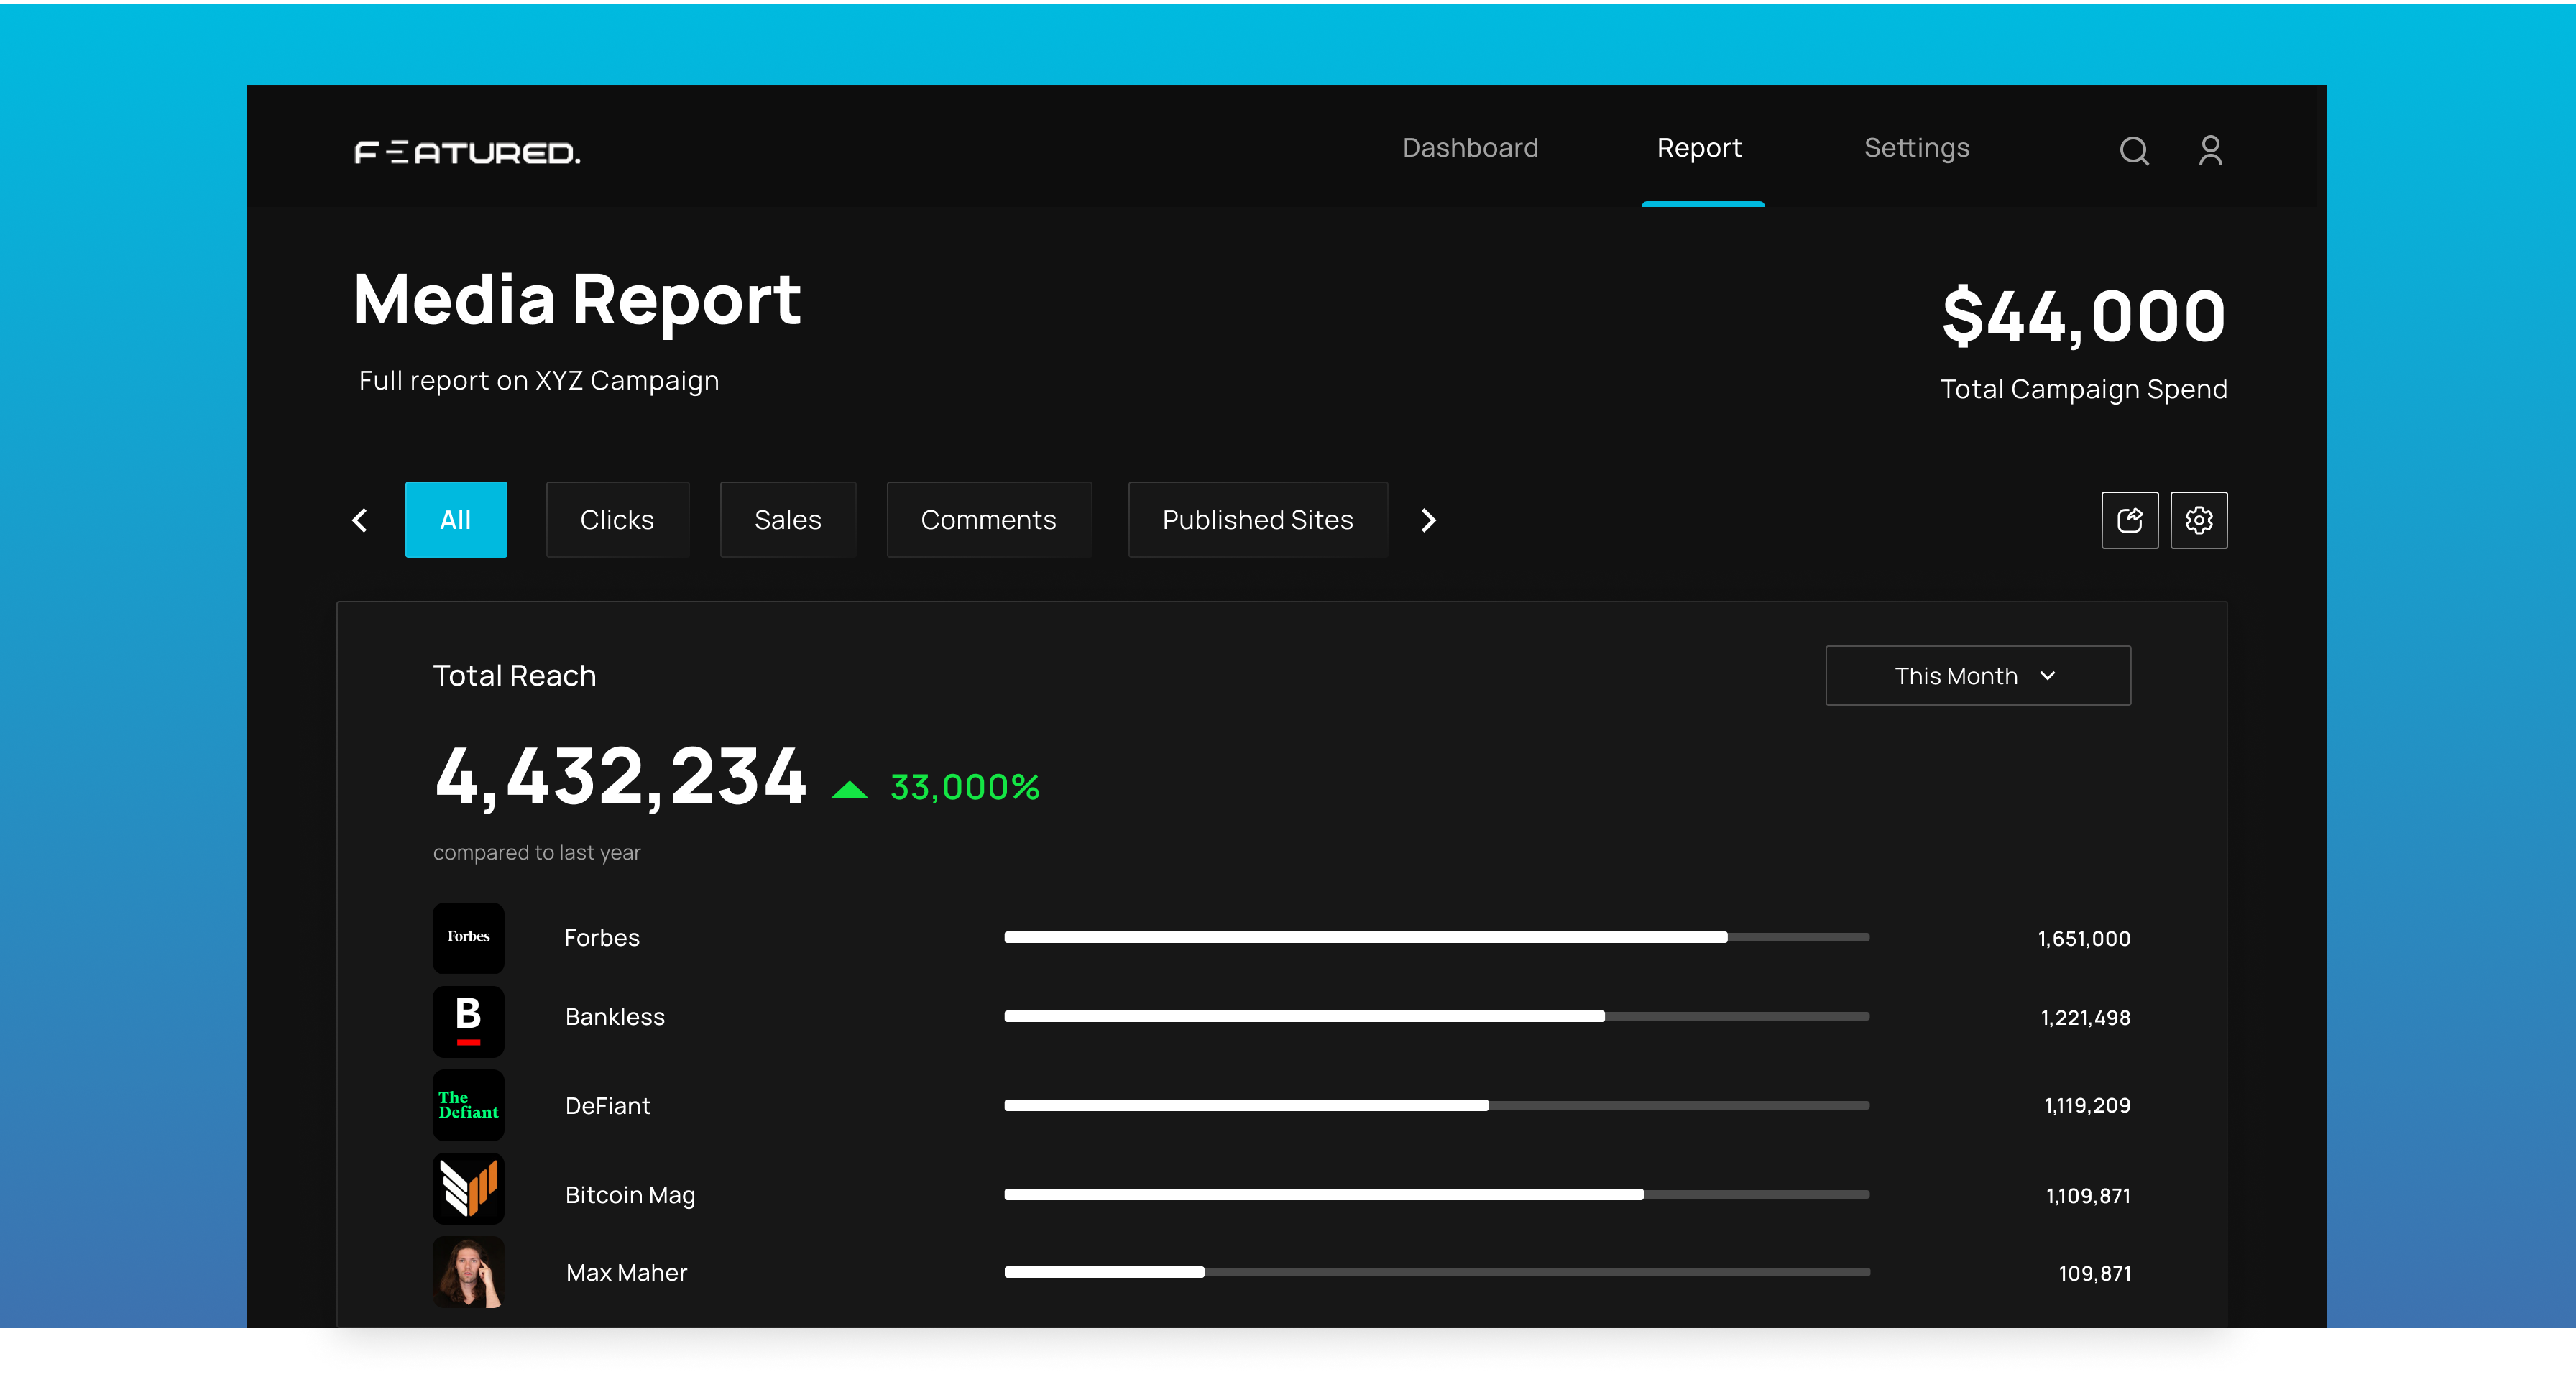Open the search icon in header
The height and width of the screenshot is (1377, 2576).
click(x=2134, y=151)
